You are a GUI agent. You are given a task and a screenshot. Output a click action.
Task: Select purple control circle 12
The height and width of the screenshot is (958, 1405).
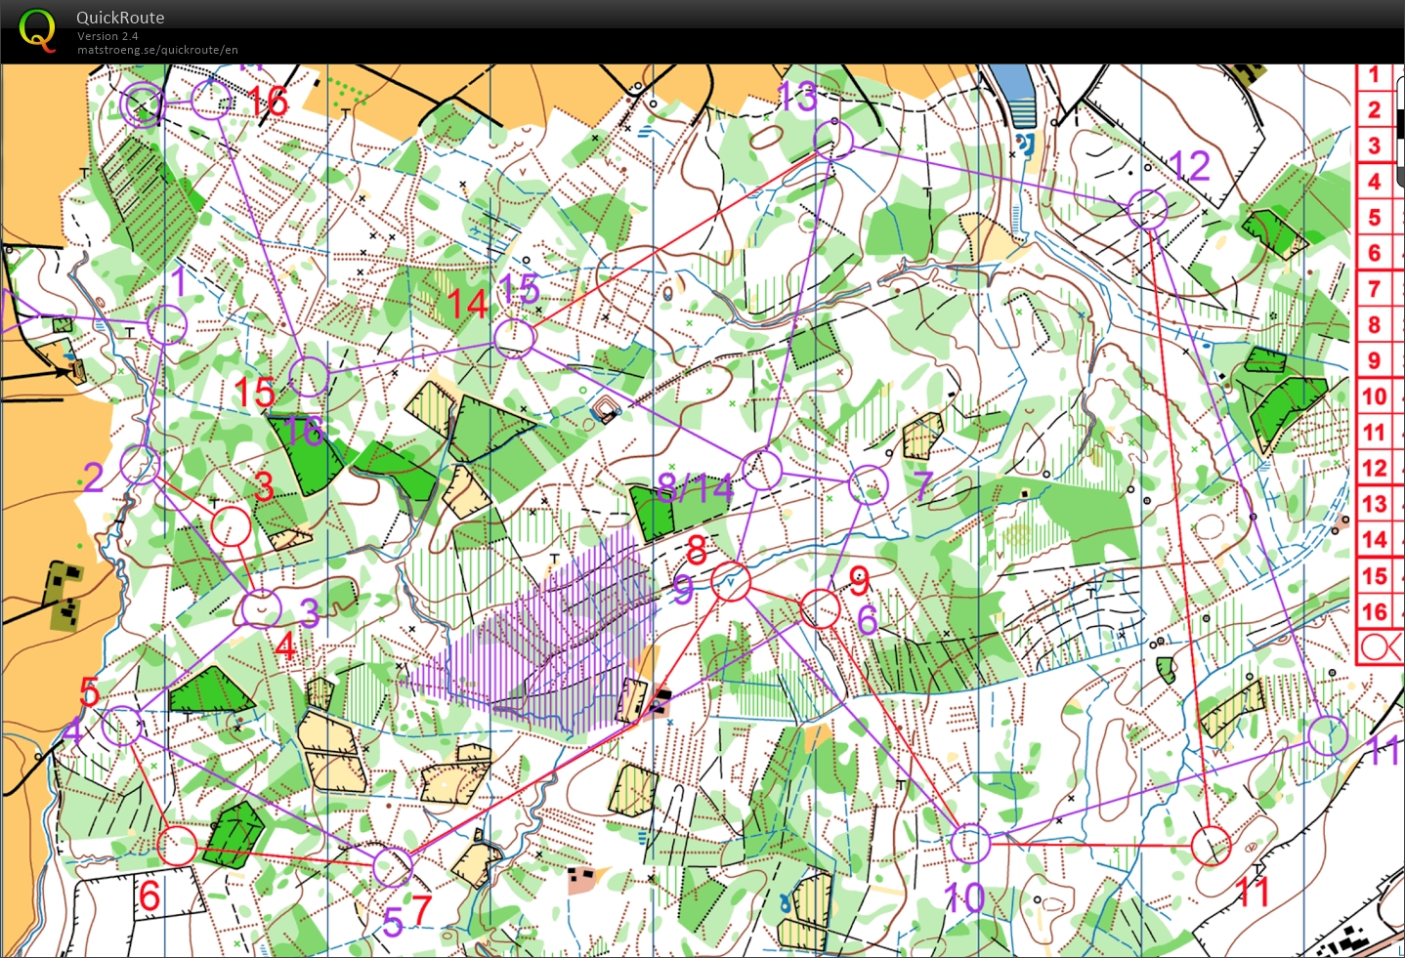pos(1147,209)
